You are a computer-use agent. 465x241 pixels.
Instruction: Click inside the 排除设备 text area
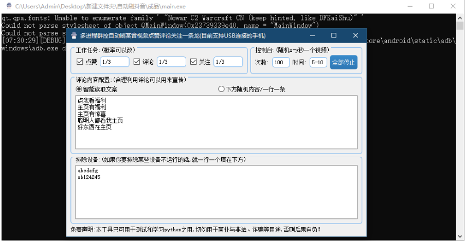pos(216,193)
